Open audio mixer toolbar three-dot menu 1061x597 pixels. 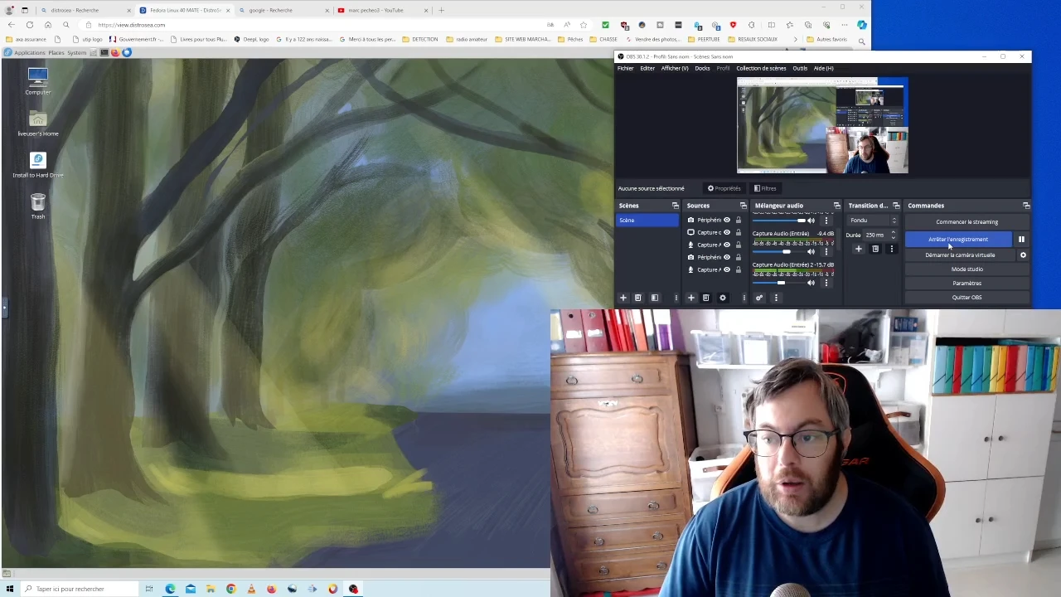coord(776,298)
